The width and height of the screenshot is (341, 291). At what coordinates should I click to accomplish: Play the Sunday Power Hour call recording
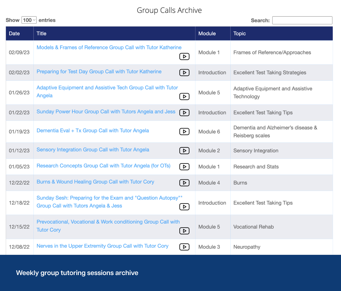(184, 113)
